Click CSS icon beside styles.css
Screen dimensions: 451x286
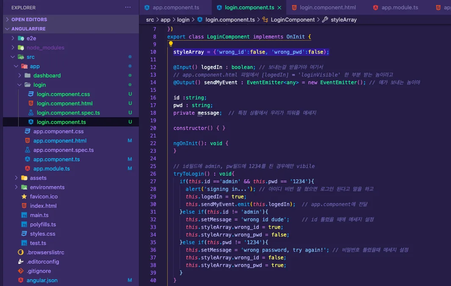tap(24, 234)
